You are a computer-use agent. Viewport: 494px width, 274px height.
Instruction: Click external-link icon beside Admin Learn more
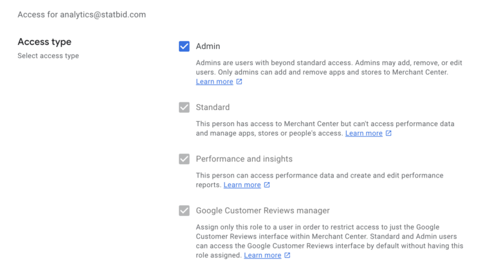click(239, 82)
